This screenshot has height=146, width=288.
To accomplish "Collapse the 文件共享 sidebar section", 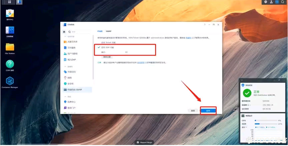I will click(x=65, y=37).
